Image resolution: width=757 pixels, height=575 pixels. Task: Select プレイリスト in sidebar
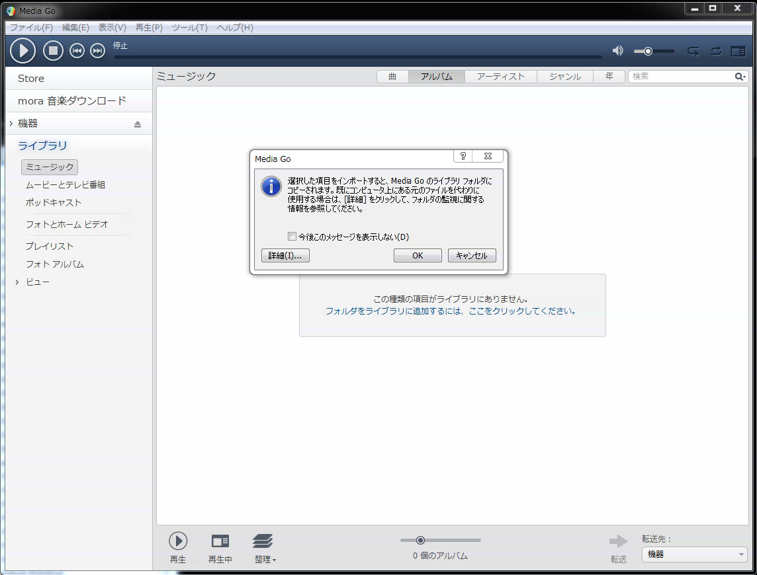(50, 246)
